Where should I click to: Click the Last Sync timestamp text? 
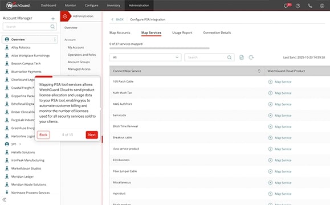tap(304, 57)
